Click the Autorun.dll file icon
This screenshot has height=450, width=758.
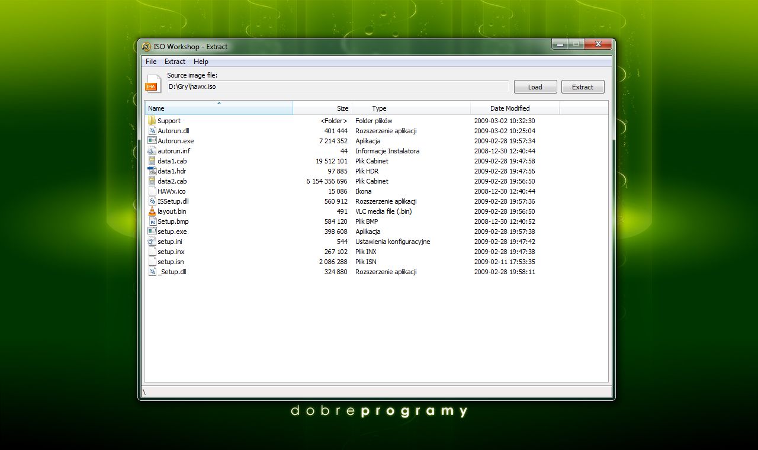pos(152,131)
